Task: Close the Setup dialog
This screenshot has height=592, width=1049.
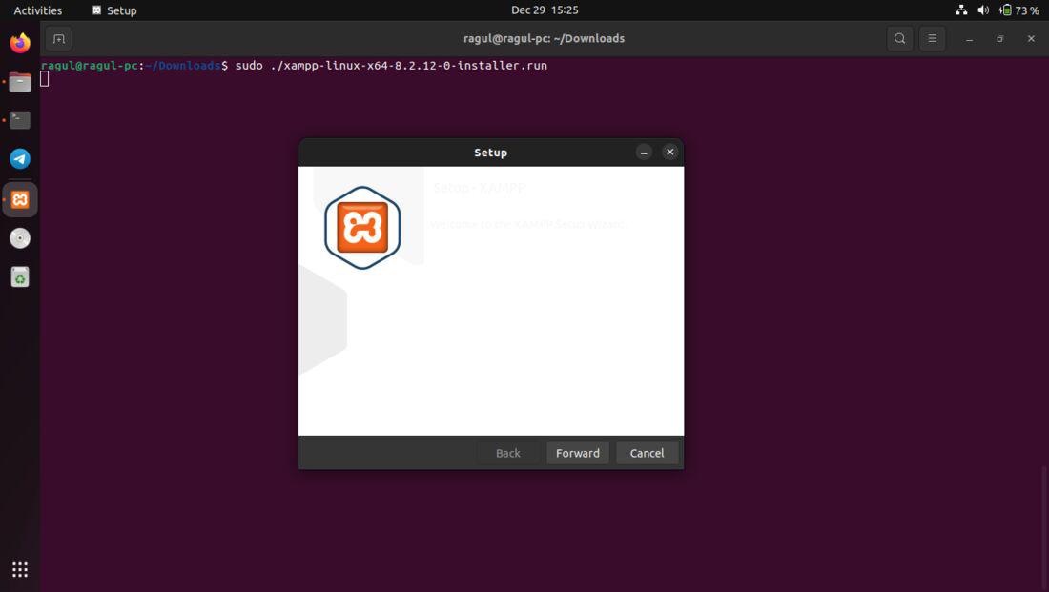Action: (669, 153)
